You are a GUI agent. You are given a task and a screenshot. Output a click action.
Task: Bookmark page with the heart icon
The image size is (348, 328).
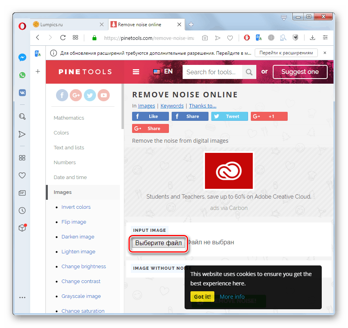click(x=230, y=38)
